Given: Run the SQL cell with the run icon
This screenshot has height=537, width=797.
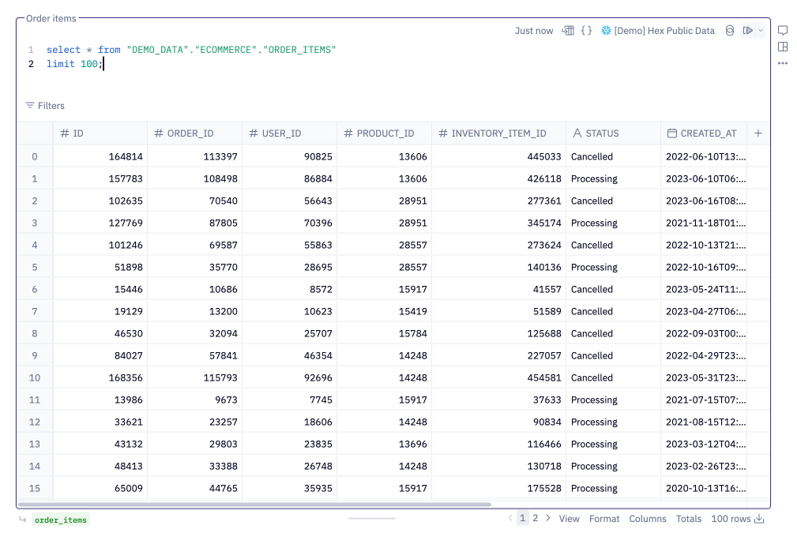Looking at the screenshot, I should point(746,31).
